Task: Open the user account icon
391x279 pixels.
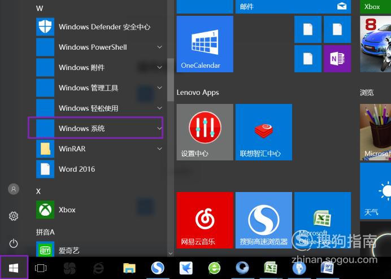Action: (x=14, y=189)
